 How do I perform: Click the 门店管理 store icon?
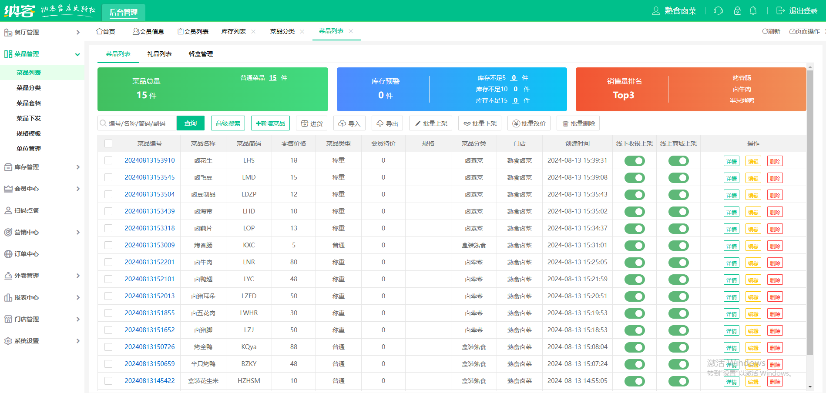point(8,319)
